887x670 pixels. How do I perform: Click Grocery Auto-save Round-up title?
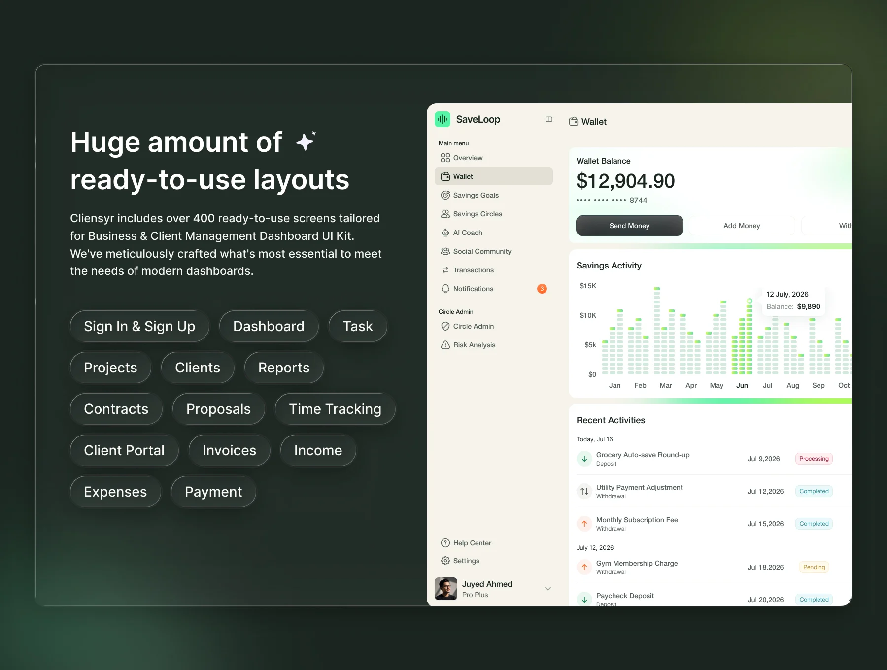pos(643,455)
